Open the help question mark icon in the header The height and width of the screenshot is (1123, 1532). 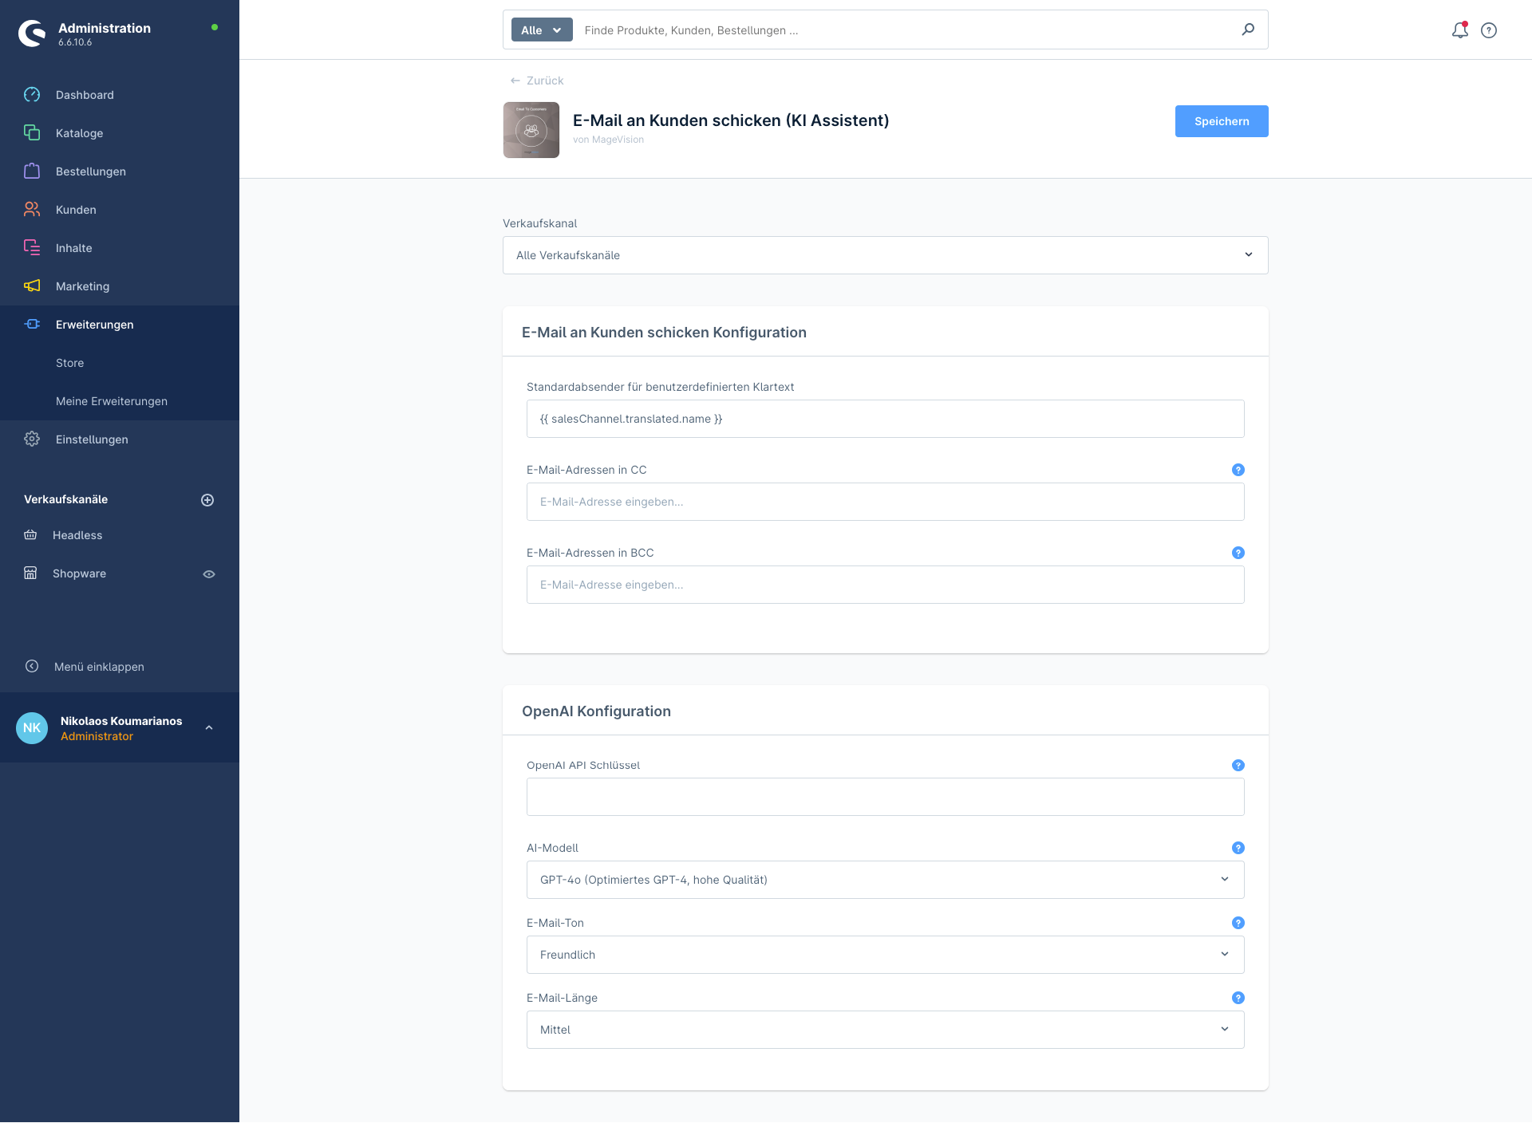(1489, 30)
